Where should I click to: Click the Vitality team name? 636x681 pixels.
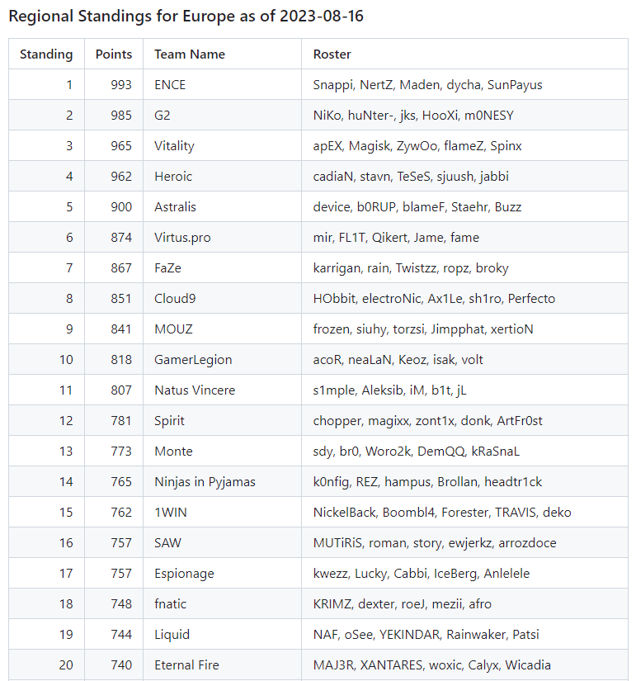[174, 146]
